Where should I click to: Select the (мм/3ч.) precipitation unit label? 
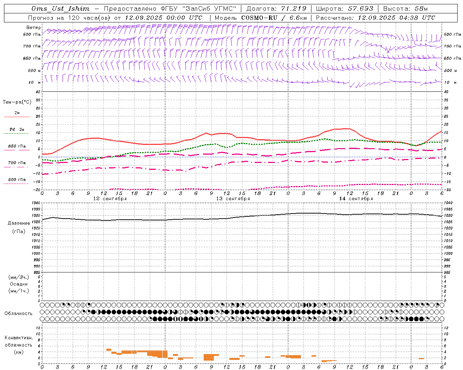click(x=19, y=277)
